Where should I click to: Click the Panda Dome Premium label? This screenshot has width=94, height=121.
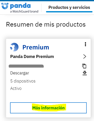32,56
